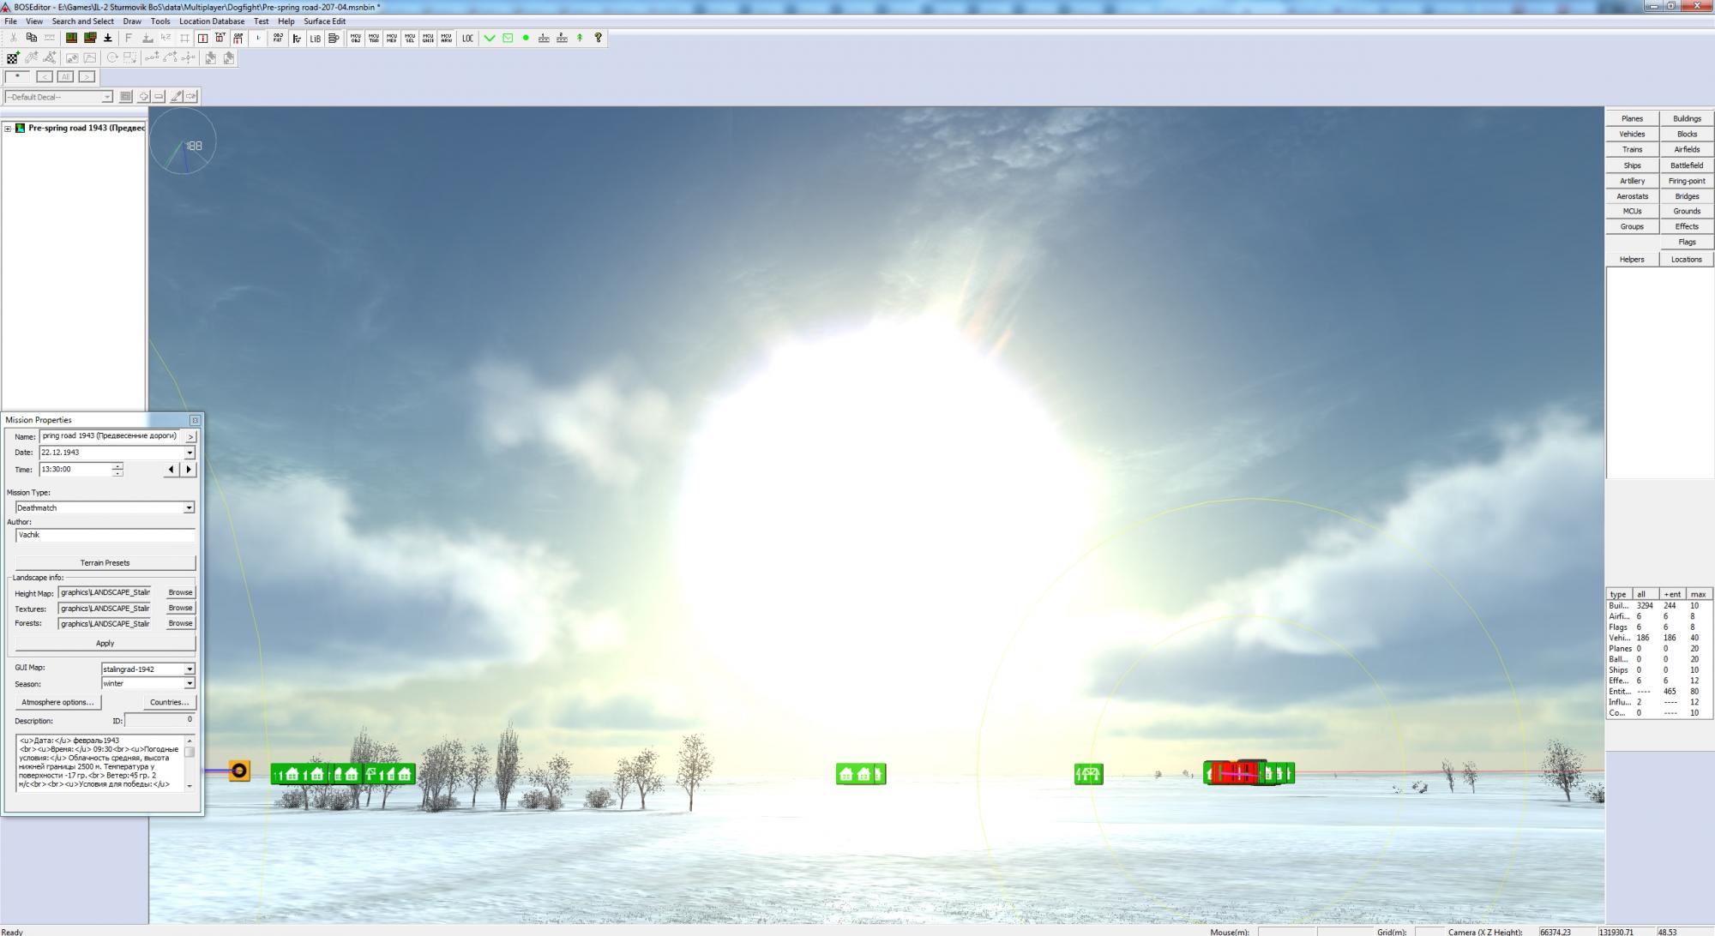Open the Surface Edit menu

click(x=324, y=21)
